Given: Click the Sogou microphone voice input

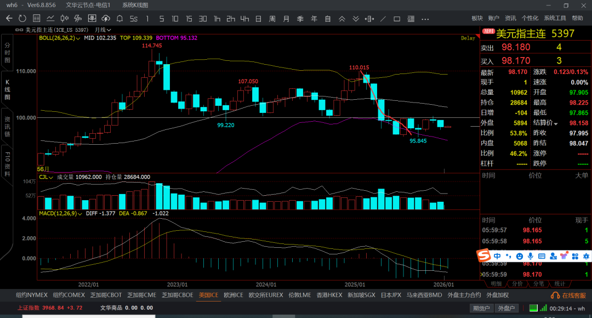Looking at the screenshot, I should click(x=531, y=256).
